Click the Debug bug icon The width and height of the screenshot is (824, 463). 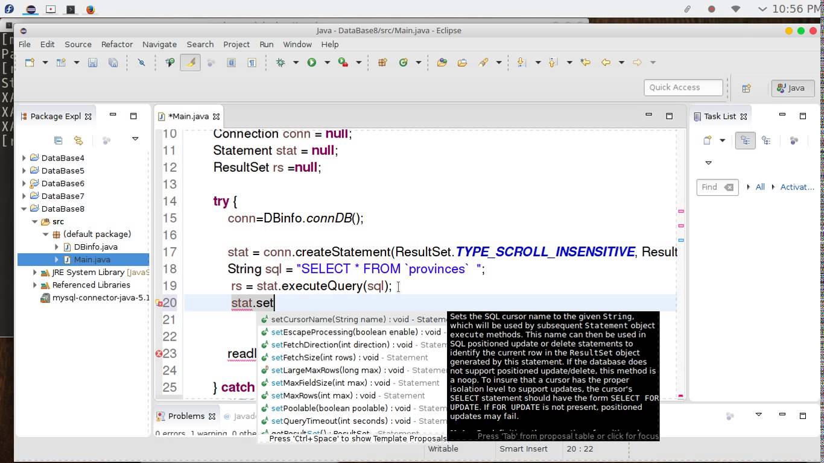tap(280, 62)
